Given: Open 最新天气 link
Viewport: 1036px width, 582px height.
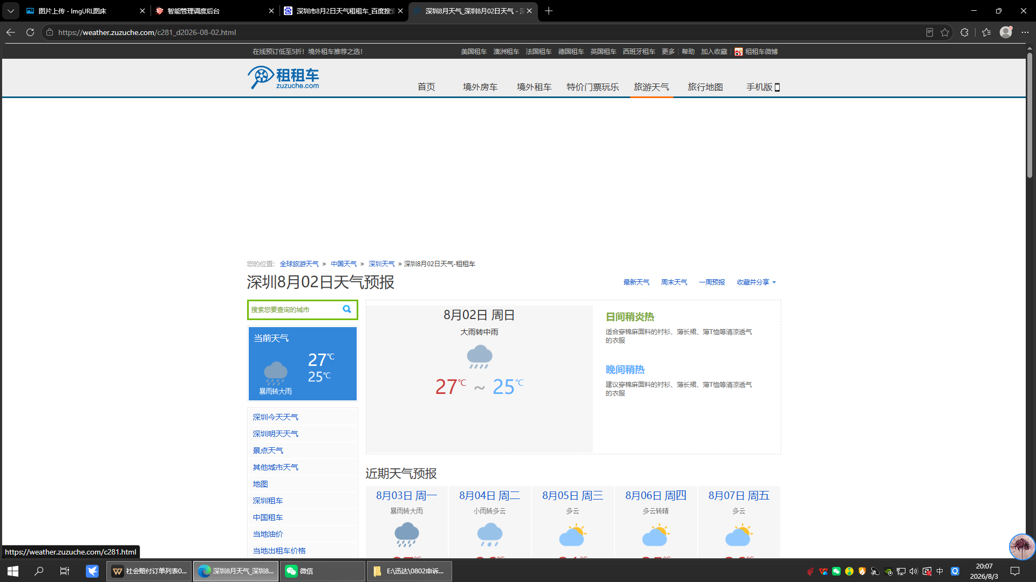Looking at the screenshot, I should coord(636,282).
